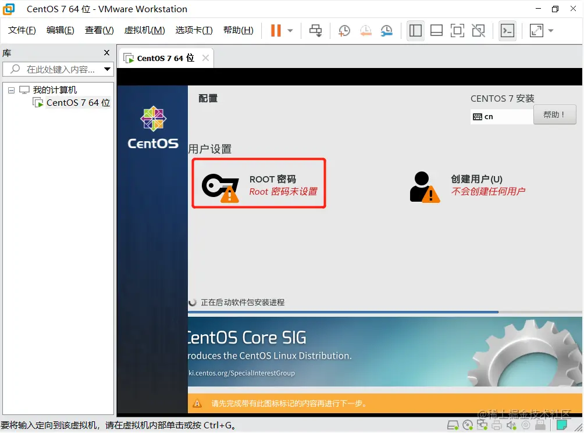Image resolution: width=584 pixels, height=433 pixels.
Task: Toggle Unity mode toolbar icon
Action: coord(478,30)
